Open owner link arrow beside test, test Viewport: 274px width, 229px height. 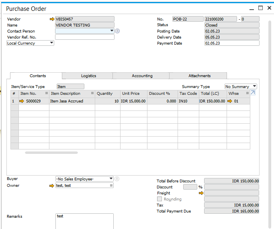tap(52, 186)
